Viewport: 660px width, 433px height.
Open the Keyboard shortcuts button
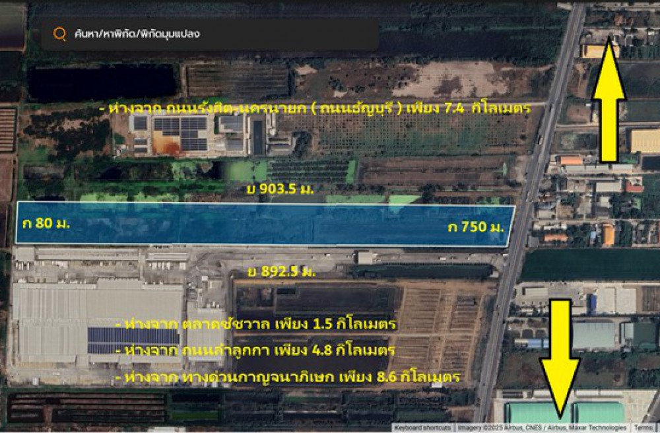422,428
